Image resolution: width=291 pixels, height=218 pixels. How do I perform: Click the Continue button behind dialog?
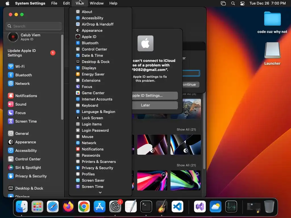191,84
